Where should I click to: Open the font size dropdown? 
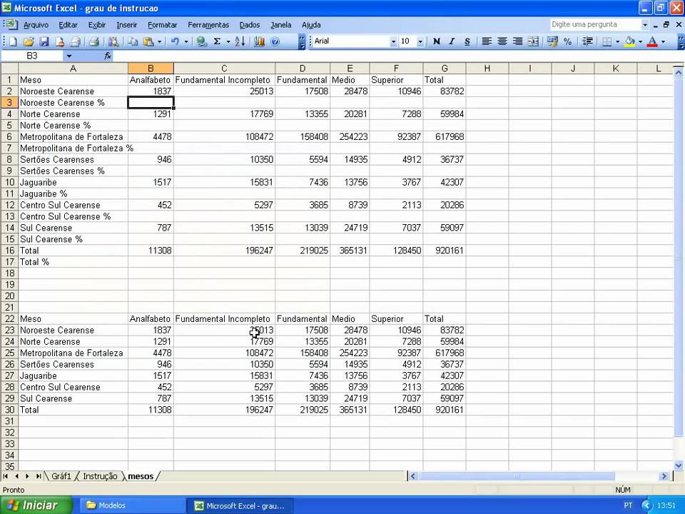420,41
